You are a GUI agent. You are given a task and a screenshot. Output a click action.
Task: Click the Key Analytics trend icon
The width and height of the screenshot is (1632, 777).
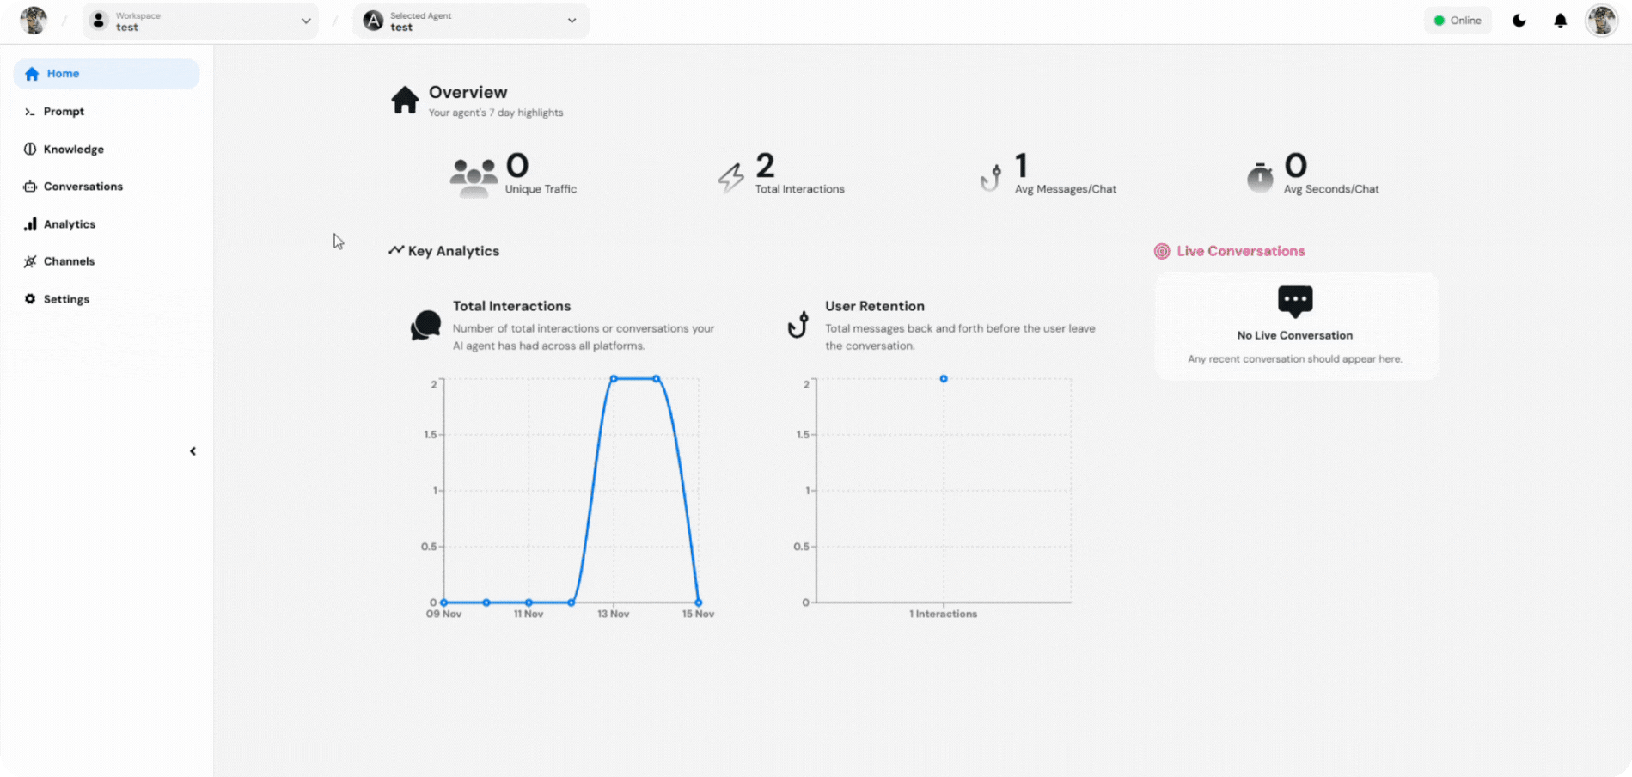click(396, 250)
